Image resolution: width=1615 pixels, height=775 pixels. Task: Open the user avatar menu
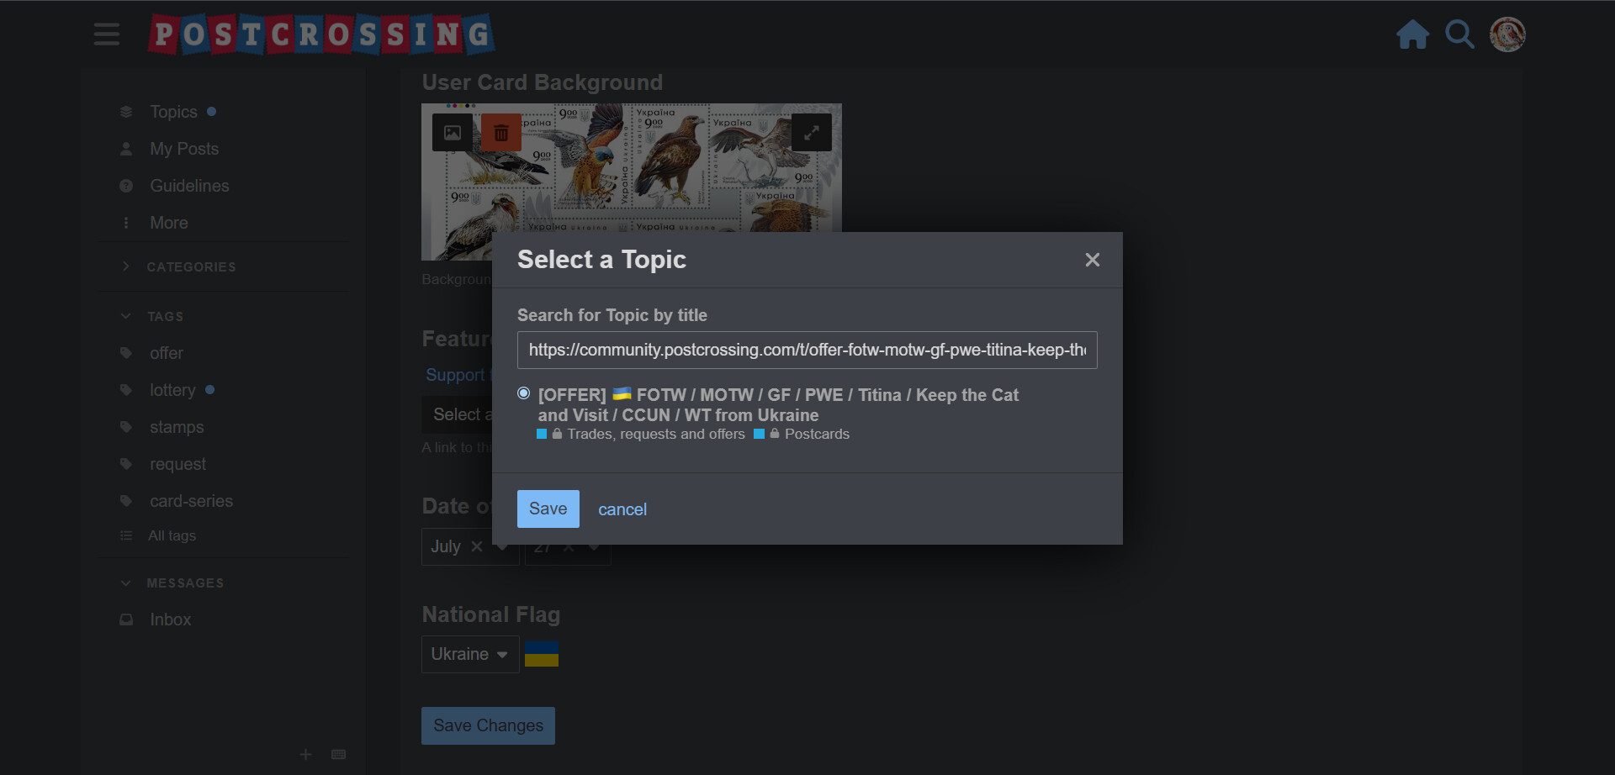tap(1507, 34)
